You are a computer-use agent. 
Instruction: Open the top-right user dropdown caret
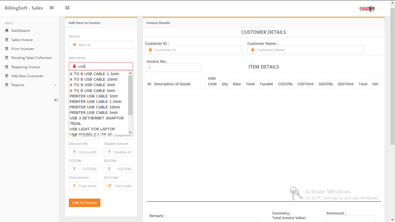(x=381, y=9)
